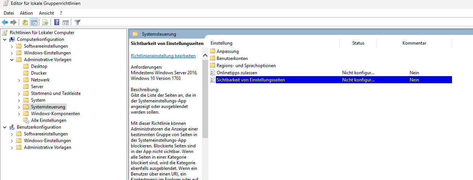Sort by the Kommentar column header
The height and width of the screenshot is (180, 473).
click(x=414, y=43)
